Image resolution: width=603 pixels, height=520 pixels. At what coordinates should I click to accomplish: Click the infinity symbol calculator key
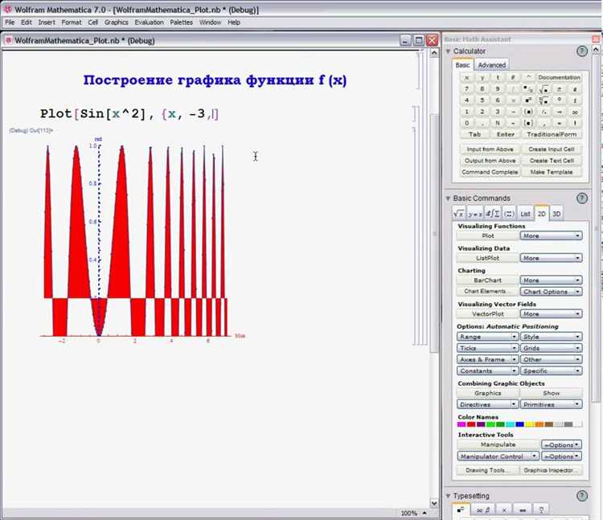click(x=575, y=112)
